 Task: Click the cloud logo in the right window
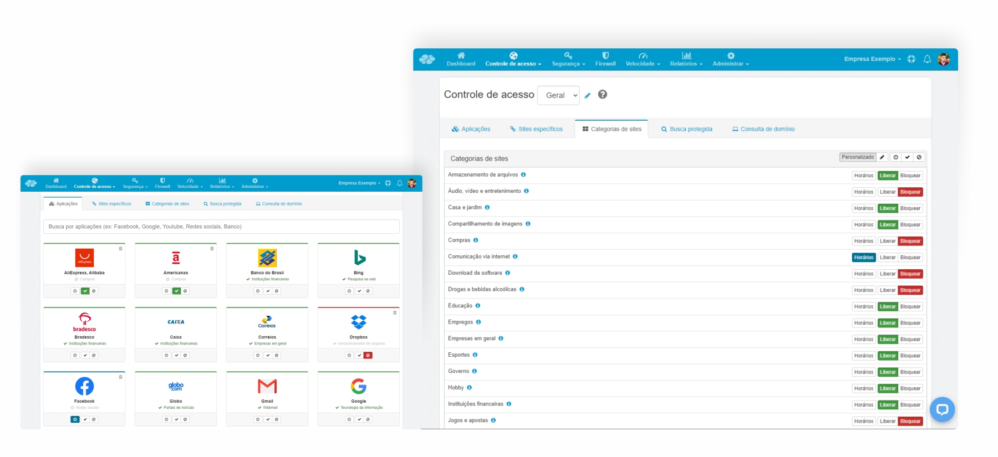coord(427,59)
